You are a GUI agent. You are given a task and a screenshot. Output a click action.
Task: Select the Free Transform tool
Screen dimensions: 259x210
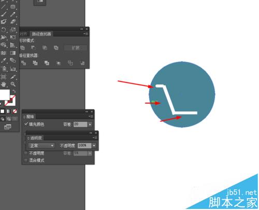coord(13,37)
